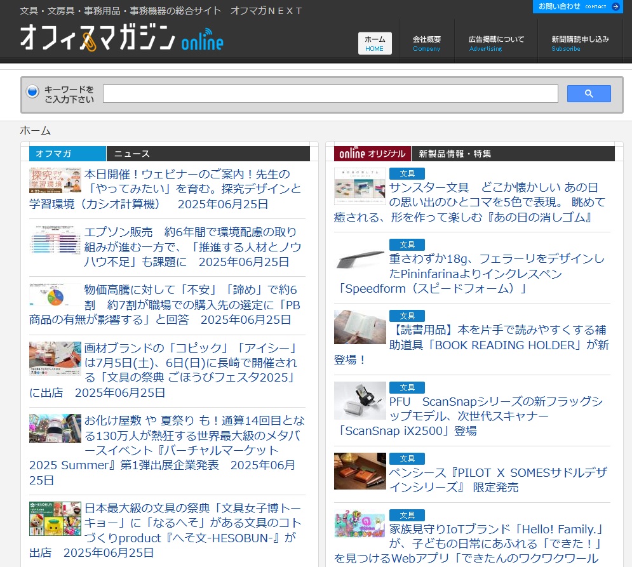The width and height of the screenshot is (632, 567).
Task: Open the オフィスマガジン online logo
Action: (x=122, y=37)
